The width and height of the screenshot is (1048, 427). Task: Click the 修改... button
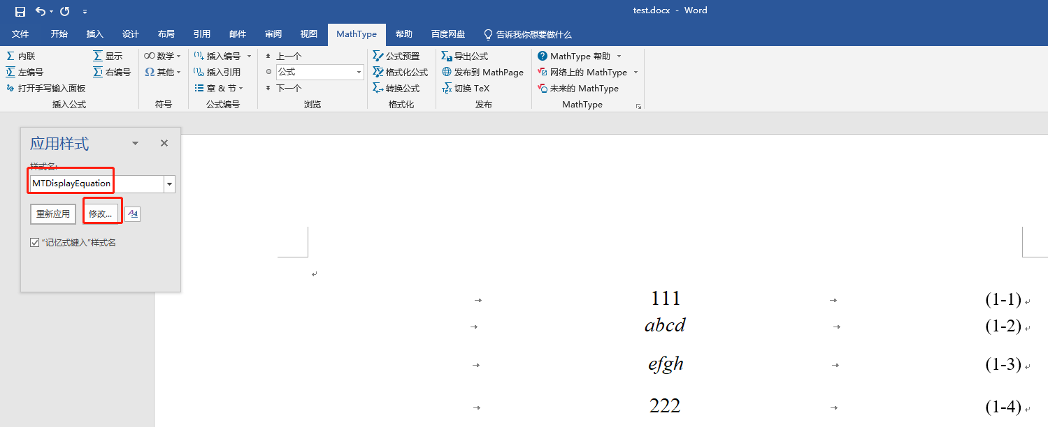[x=100, y=213]
